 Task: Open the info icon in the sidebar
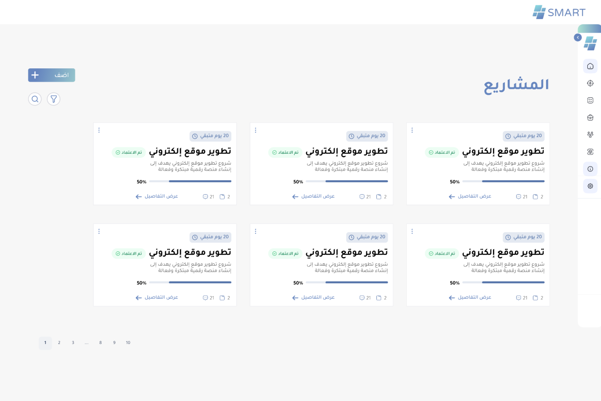tap(590, 168)
